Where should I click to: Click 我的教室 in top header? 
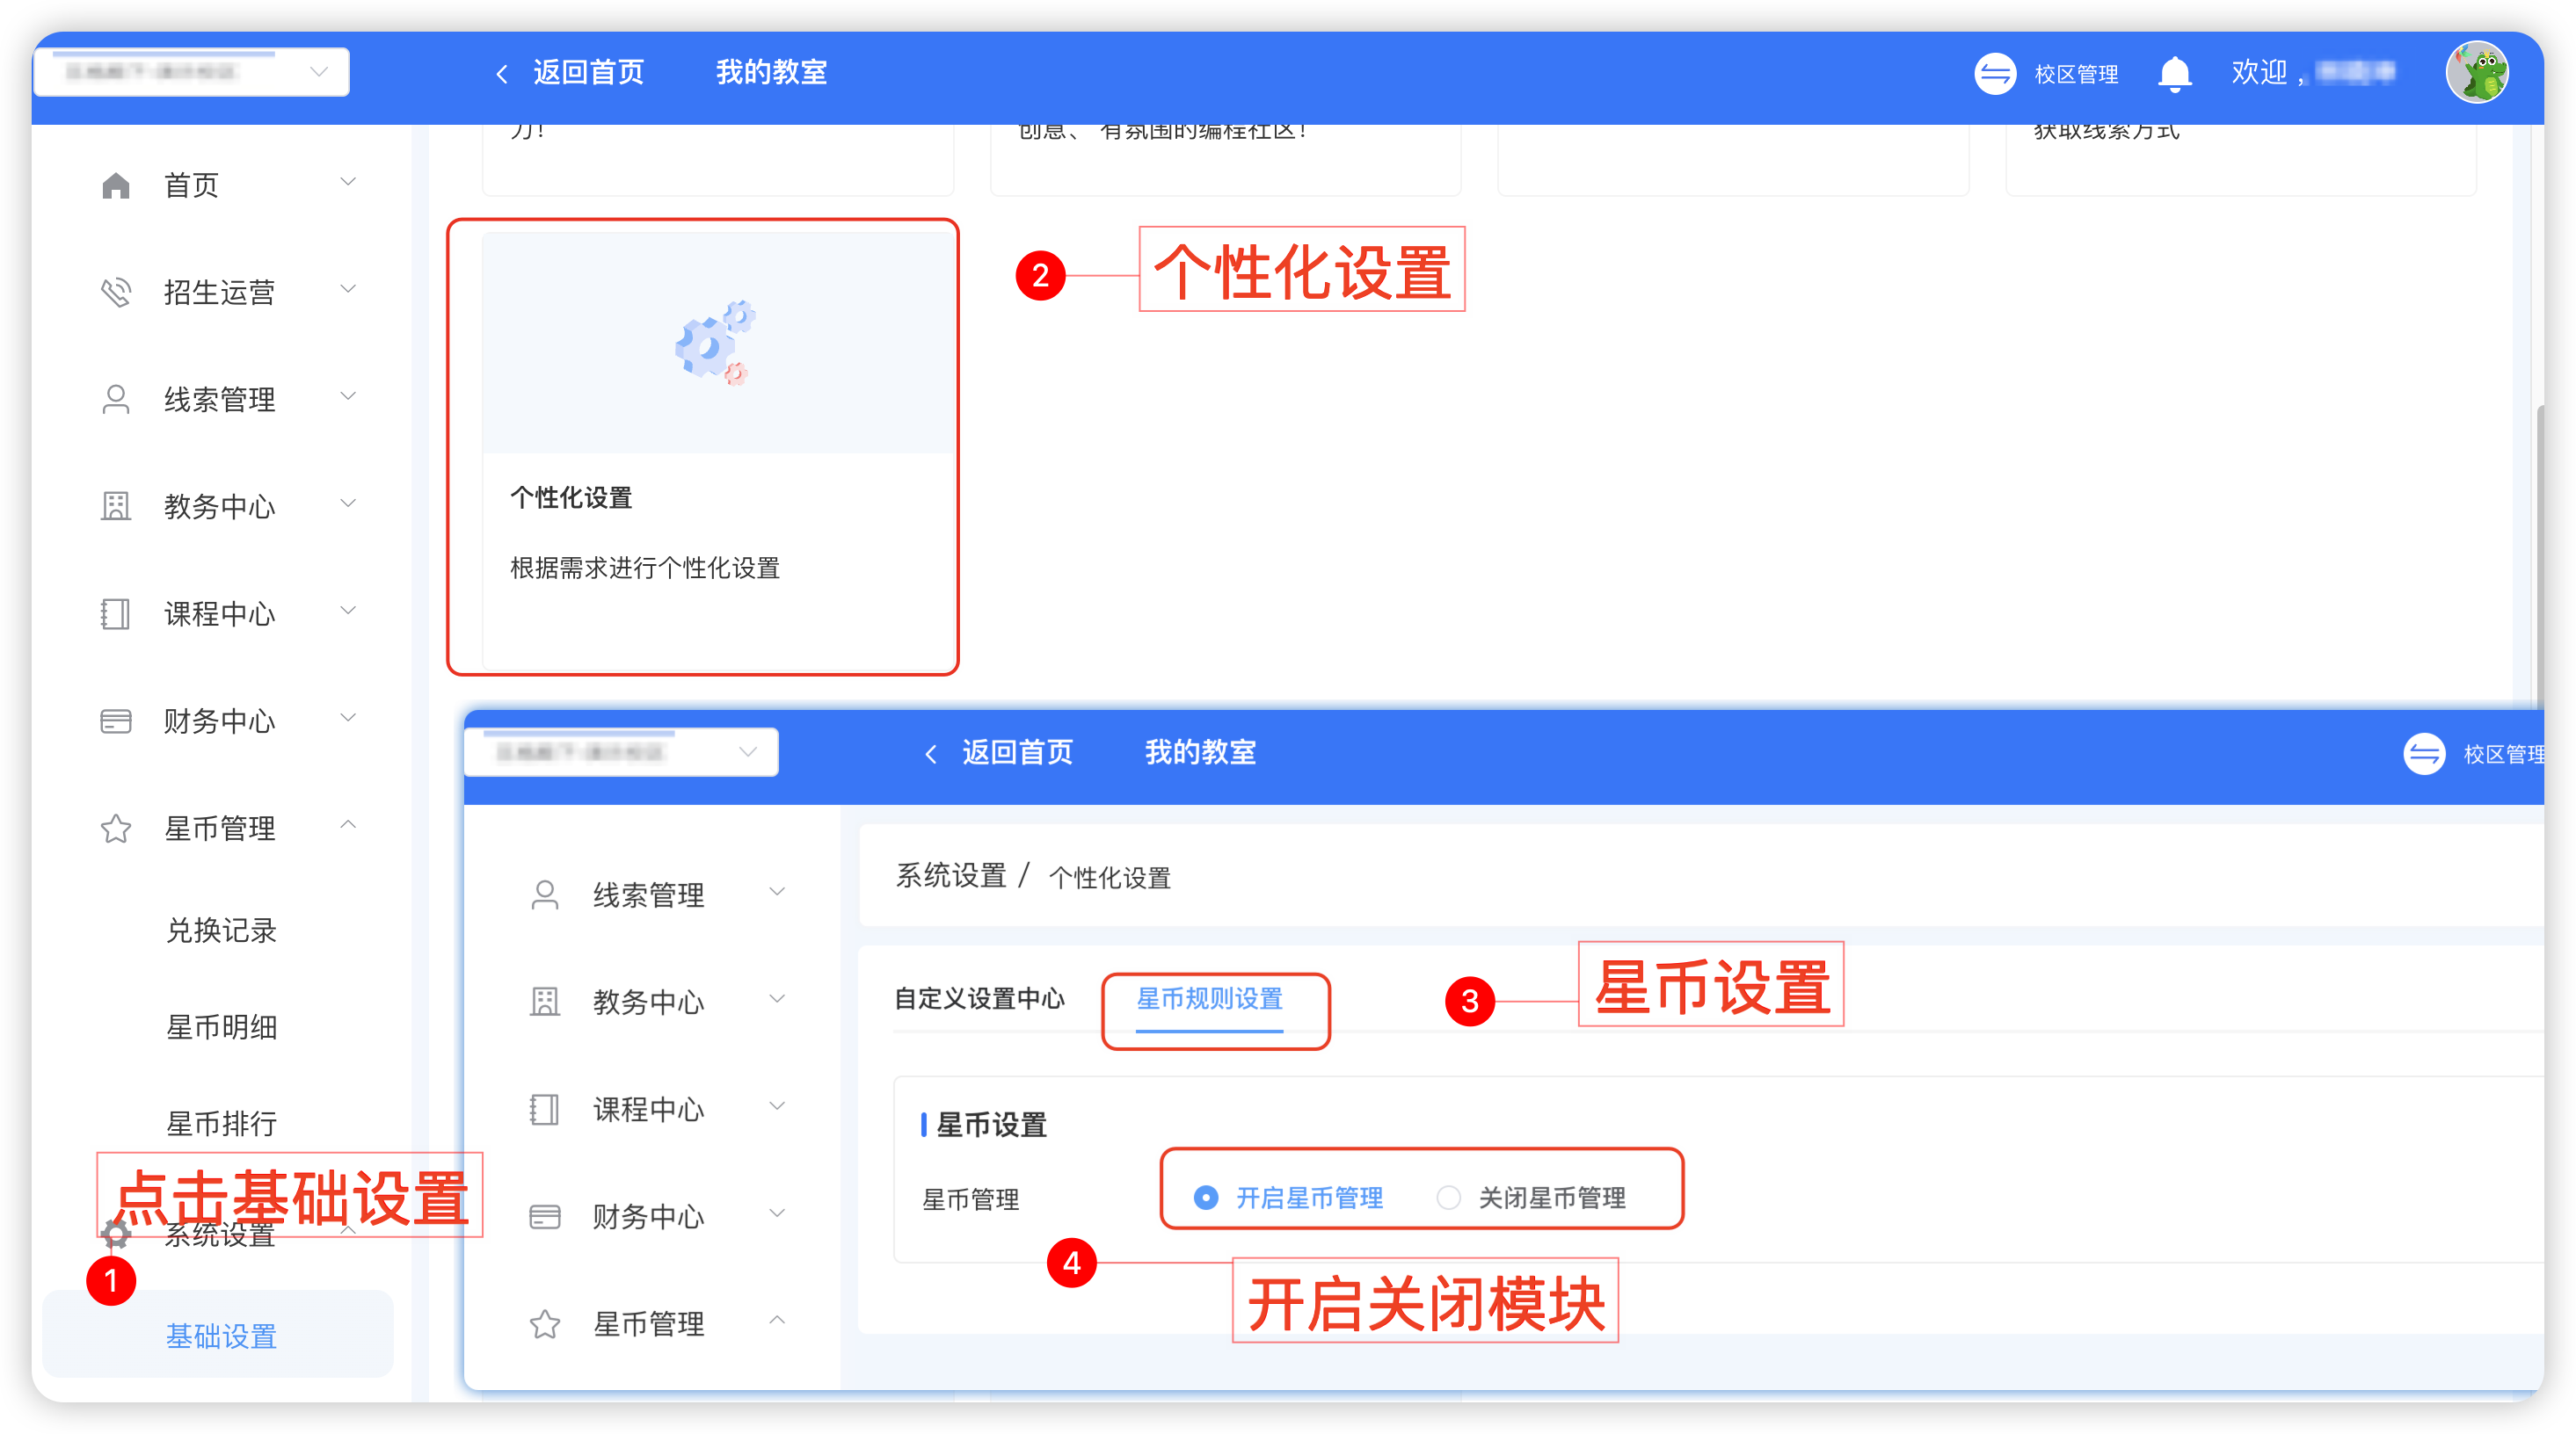(771, 72)
